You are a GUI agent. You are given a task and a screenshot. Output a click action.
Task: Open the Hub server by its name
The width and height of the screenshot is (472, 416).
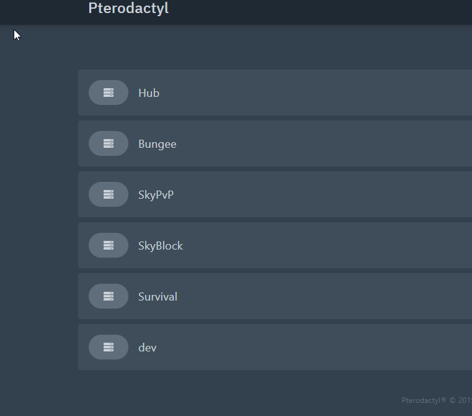149,93
